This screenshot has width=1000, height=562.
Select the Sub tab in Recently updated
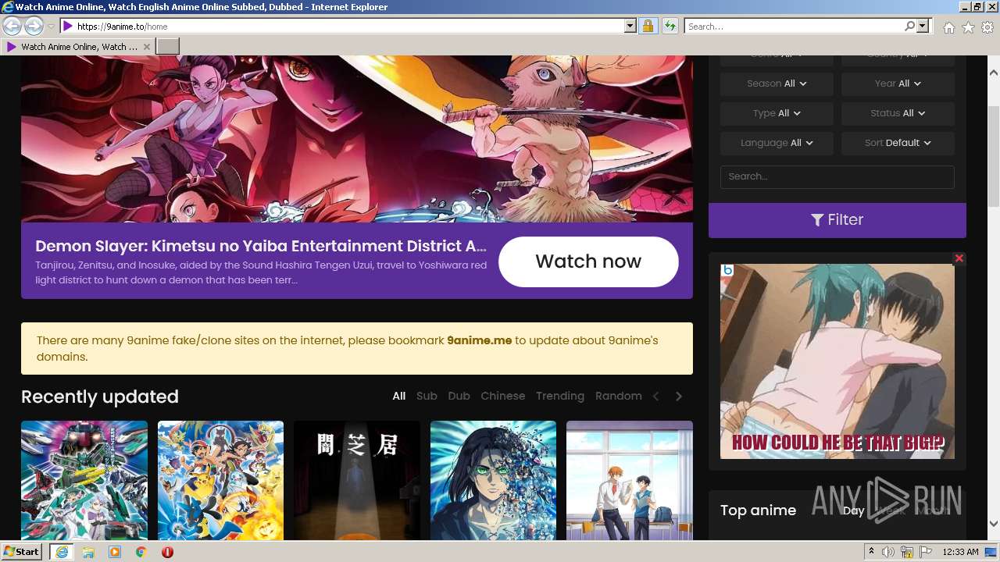[x=427, y=396]
